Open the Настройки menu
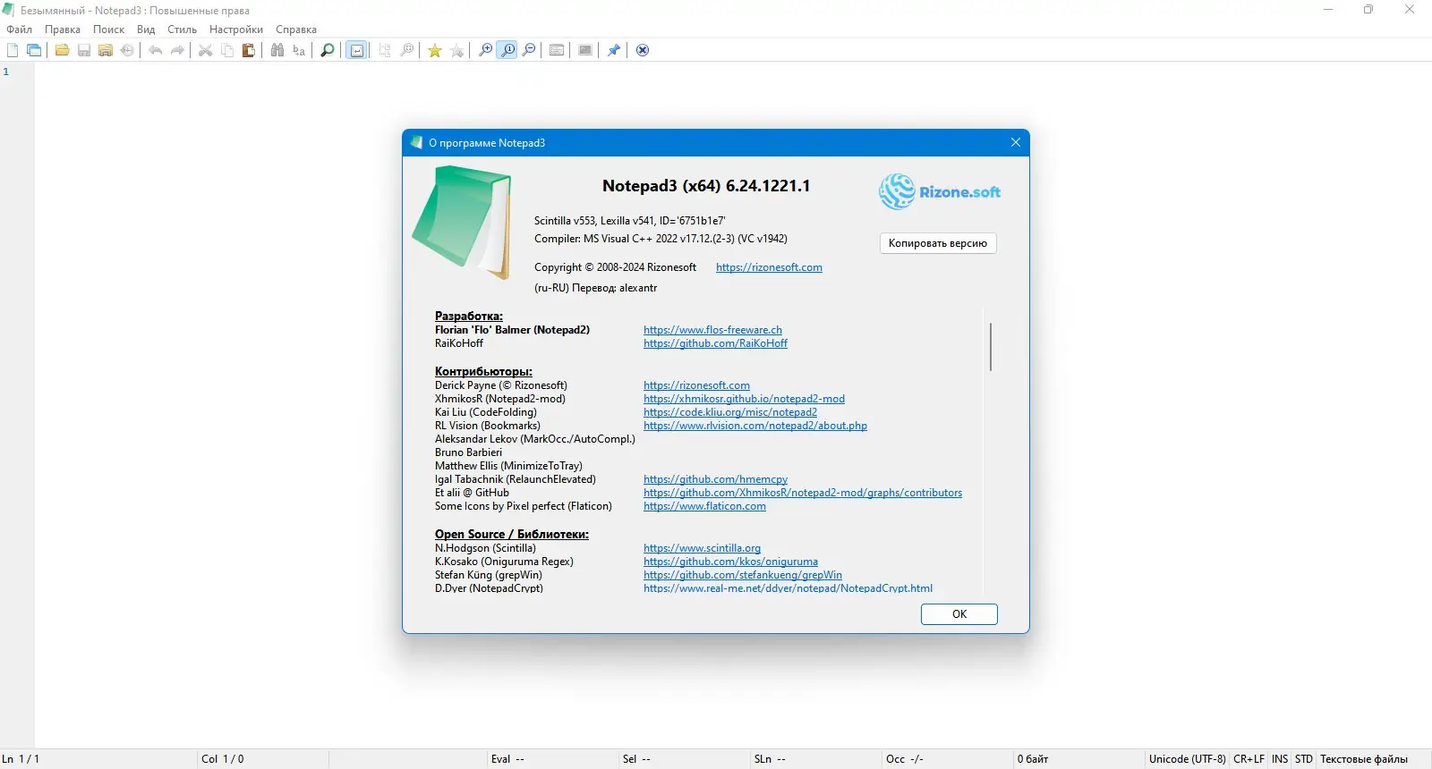Viewport: 1432px width, 769px height. point(236,30)
